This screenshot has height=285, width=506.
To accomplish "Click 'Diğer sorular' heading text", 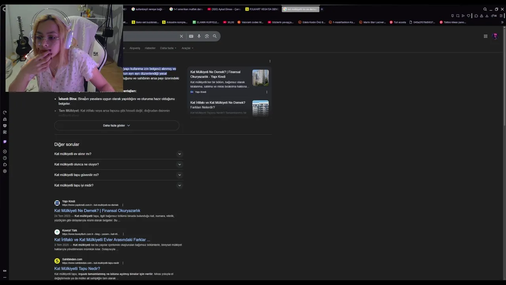I will [67, 144].
